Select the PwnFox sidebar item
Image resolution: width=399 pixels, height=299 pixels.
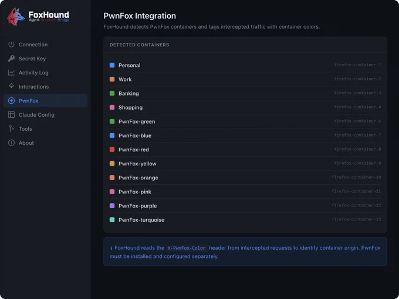point(45,101)
